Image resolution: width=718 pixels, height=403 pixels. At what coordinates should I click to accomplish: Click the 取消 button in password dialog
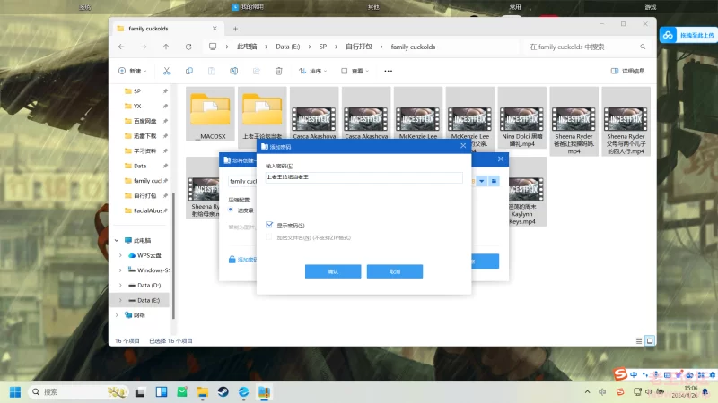tap(394, 270)
